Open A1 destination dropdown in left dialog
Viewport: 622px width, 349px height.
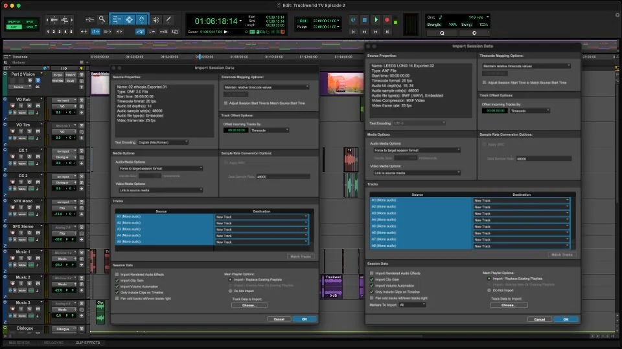click(x=261, y=217)
